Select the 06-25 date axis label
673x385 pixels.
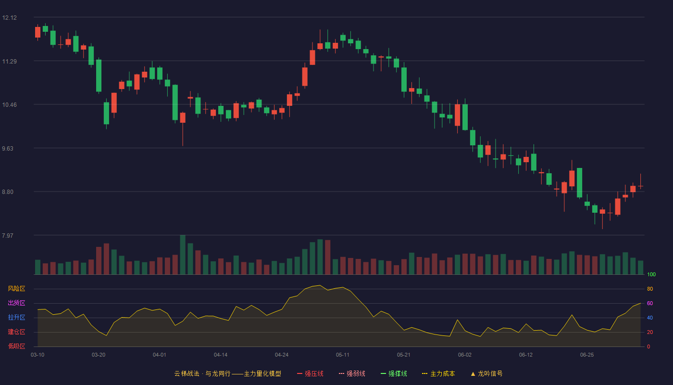pyautogui.click(x=587, y=355)
